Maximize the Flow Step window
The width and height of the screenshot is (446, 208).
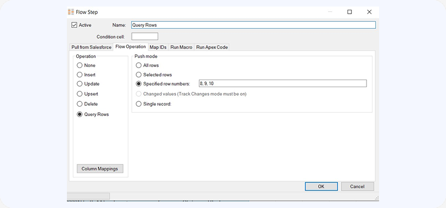pos(350,12)
